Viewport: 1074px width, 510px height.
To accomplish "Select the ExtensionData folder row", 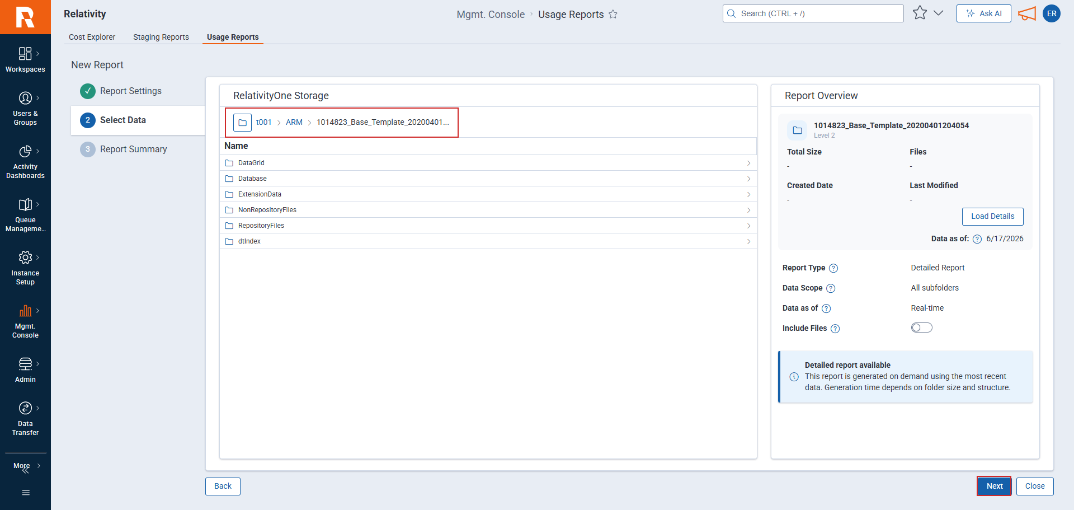I will point(488,194).
